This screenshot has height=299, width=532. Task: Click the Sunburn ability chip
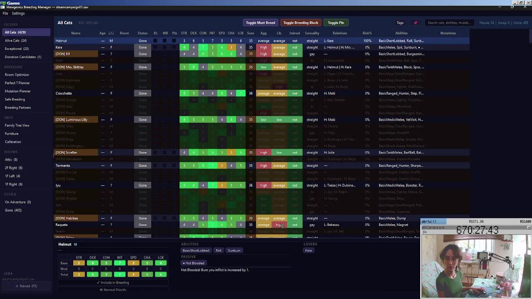(x=234, y=250)
